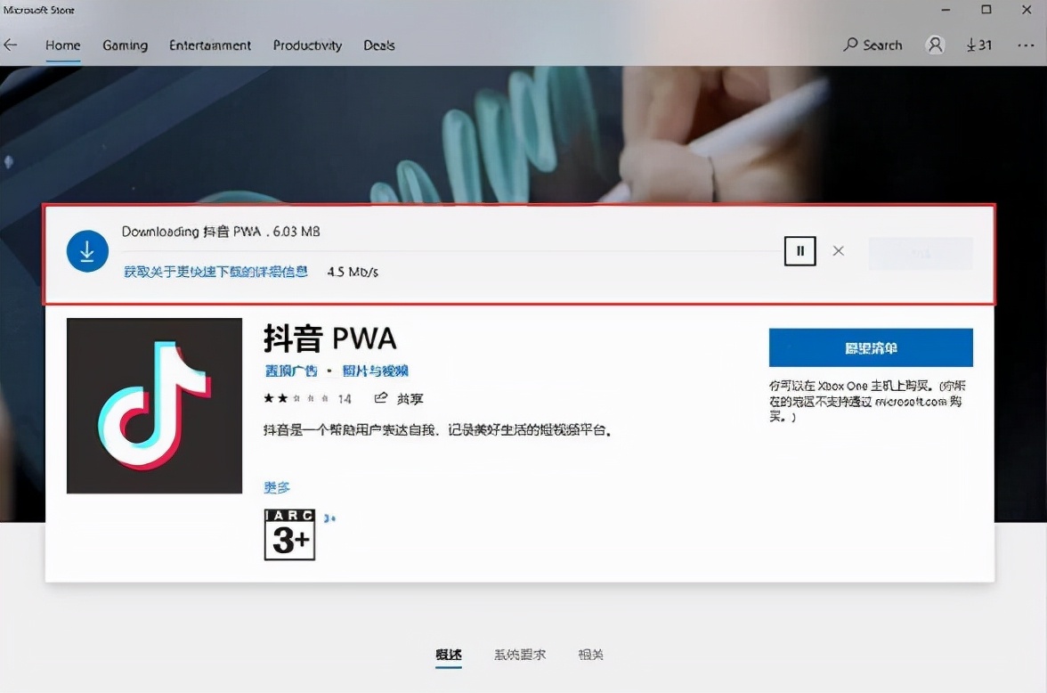Screen dimensions: 1047x693
Task: Open the Home tab
Action: point(62,45)
